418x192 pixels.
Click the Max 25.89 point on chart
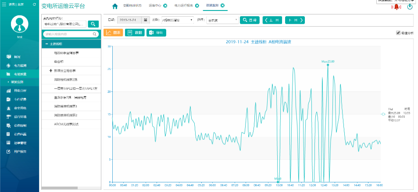point(328,65)
